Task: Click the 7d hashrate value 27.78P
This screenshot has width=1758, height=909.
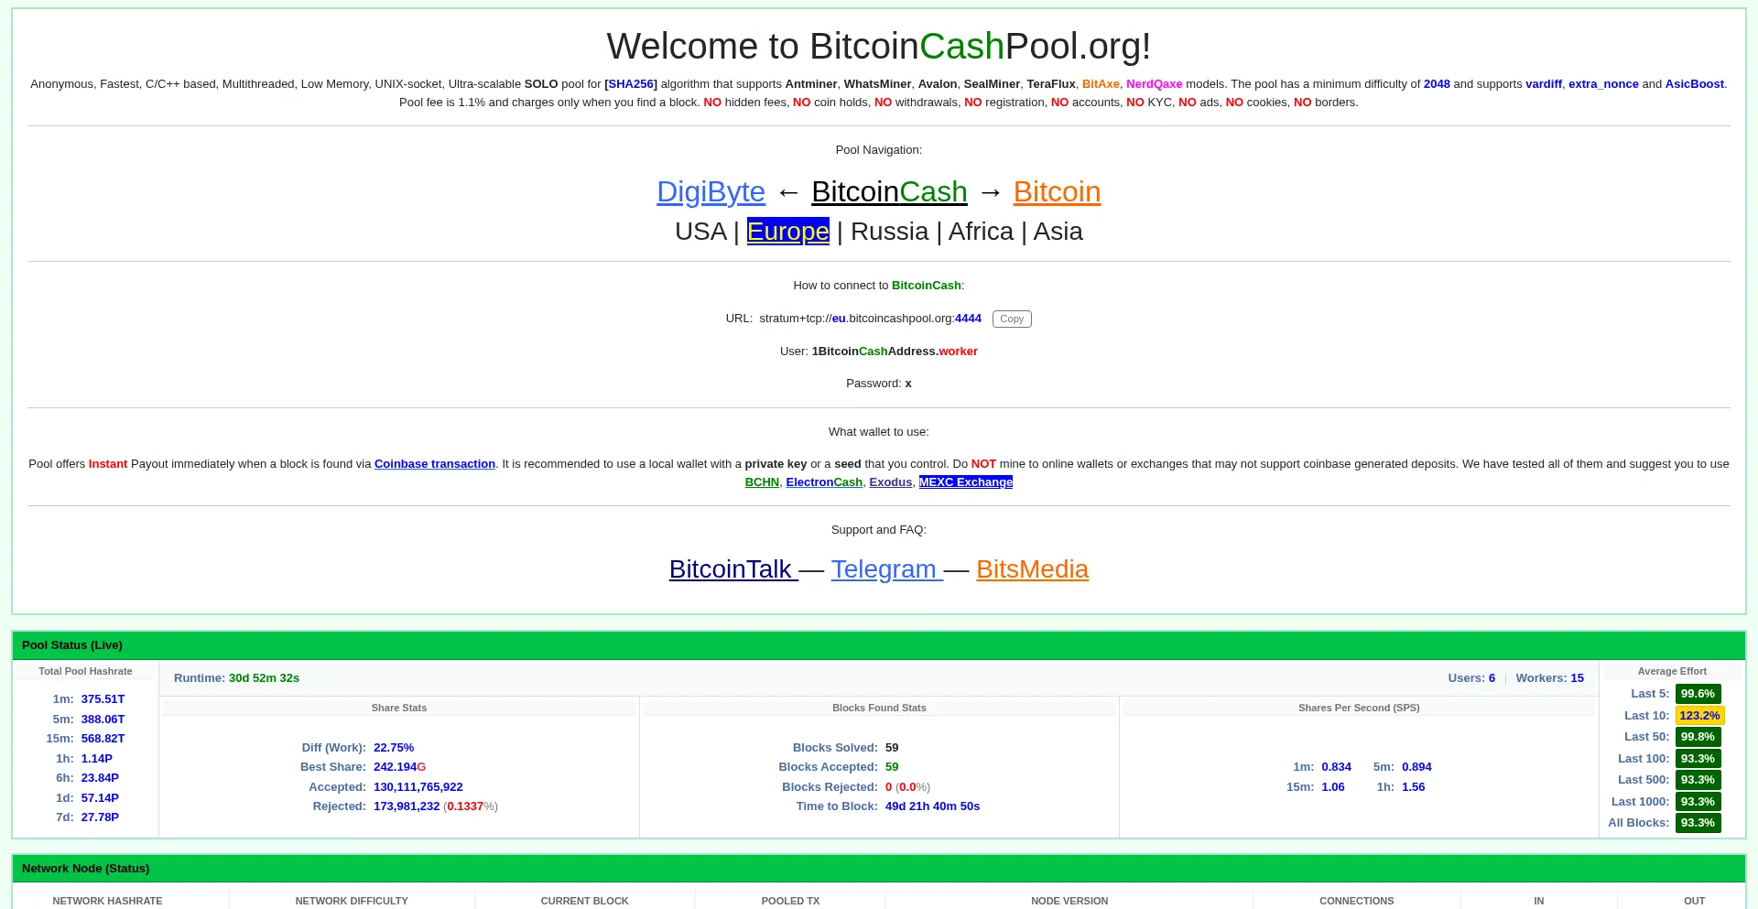Action: (100, 817)
